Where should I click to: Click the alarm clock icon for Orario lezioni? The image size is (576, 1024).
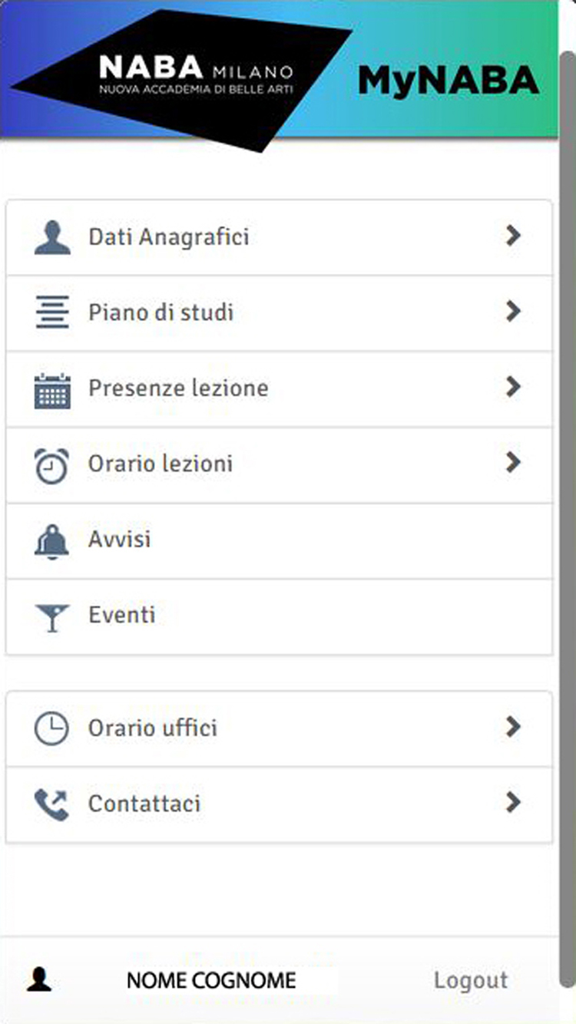[52, 465]
